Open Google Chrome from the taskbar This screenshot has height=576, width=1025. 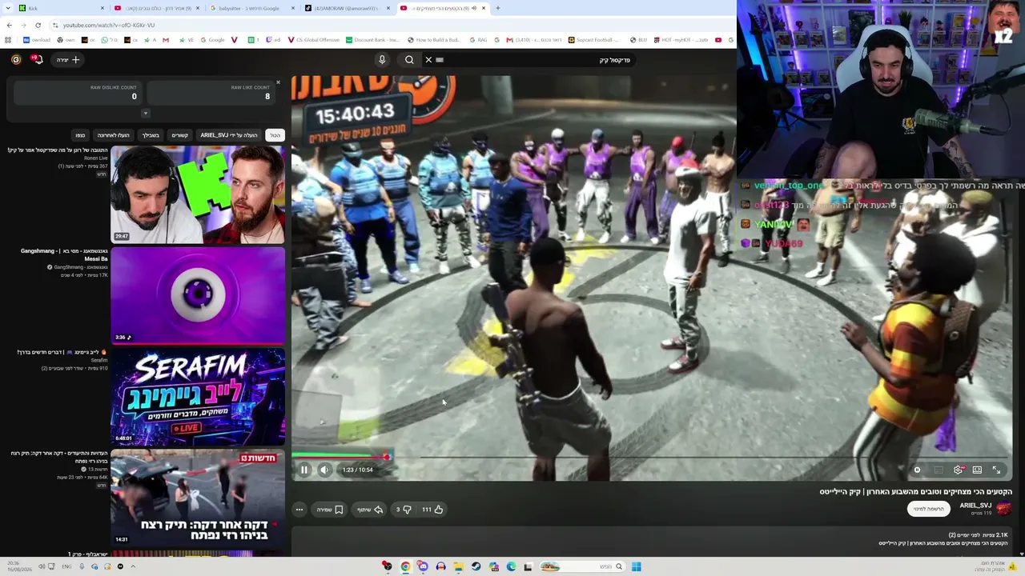[x=405, y=566]
